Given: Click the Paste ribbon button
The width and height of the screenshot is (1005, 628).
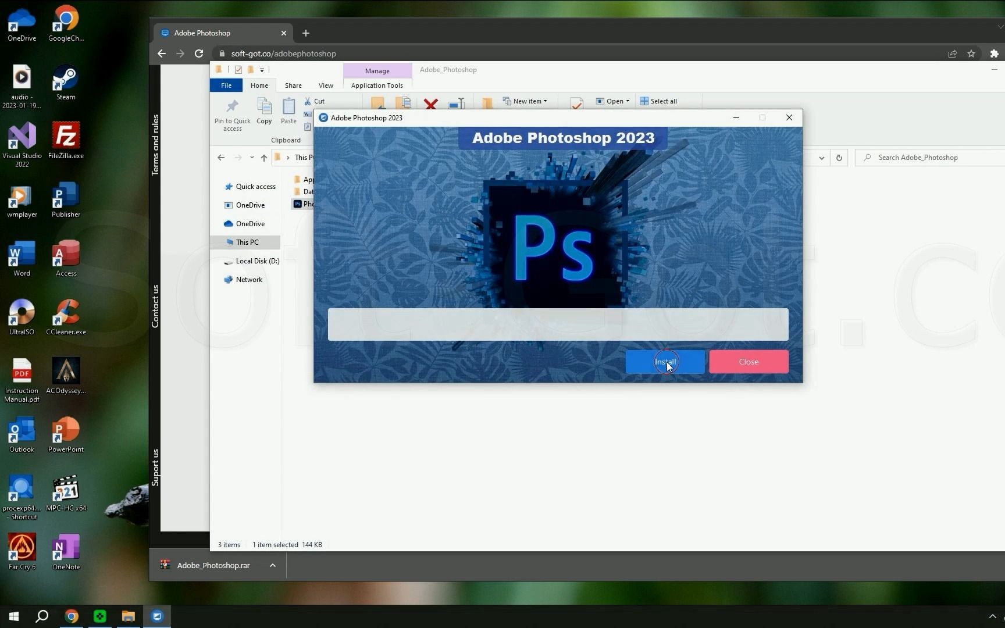Looking at the screenshot, I should point(288,111).
